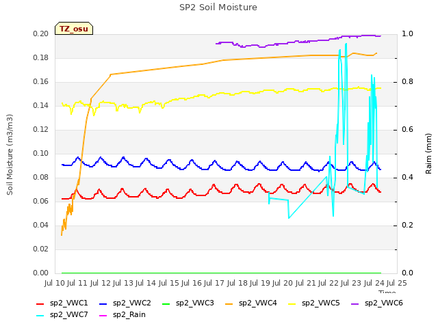The width and height of the screenshot is (438, 328).
Task: Click the Jul 16 x-axis tick label
Action: 192,283
